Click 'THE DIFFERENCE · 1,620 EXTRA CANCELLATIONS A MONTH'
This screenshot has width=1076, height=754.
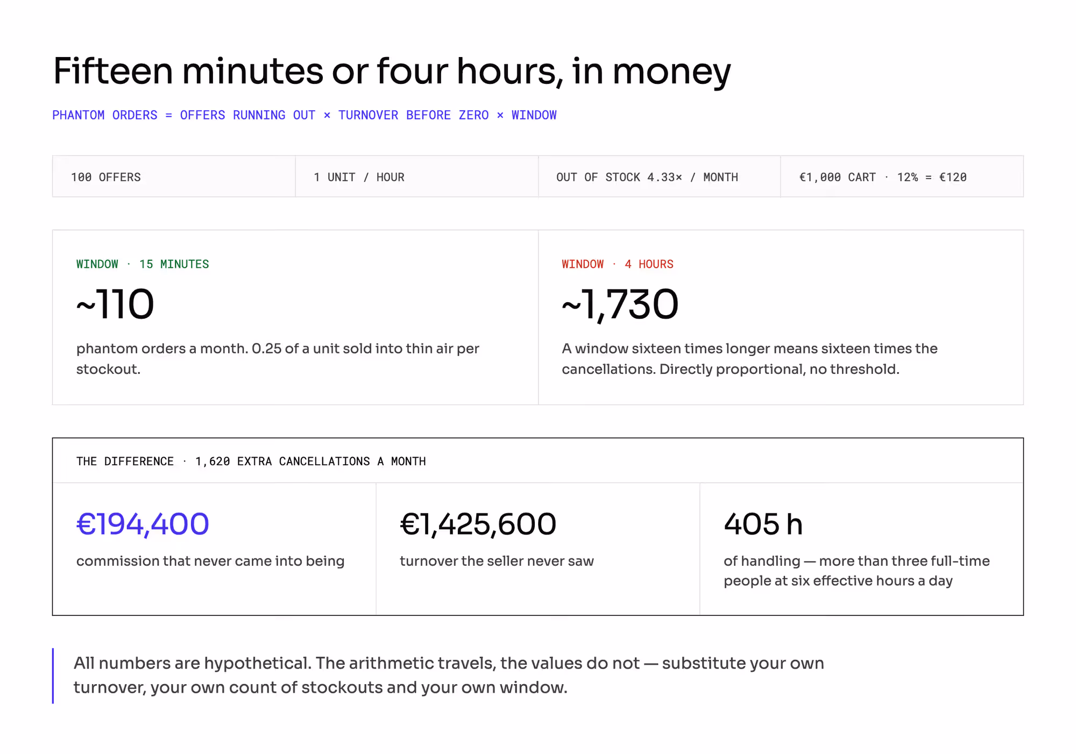click(x=251, y=461)
